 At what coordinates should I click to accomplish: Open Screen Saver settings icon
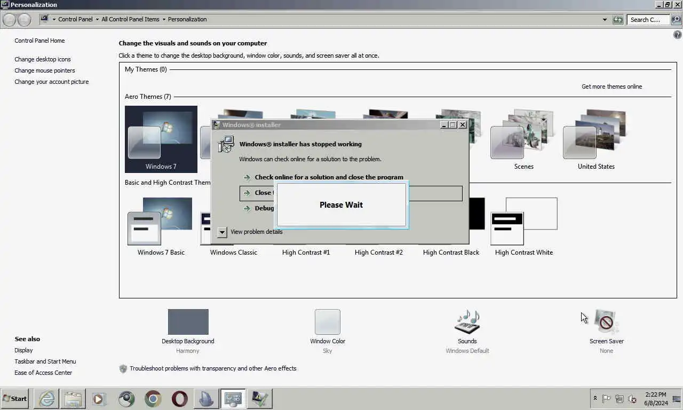click(x=606, y=322)
